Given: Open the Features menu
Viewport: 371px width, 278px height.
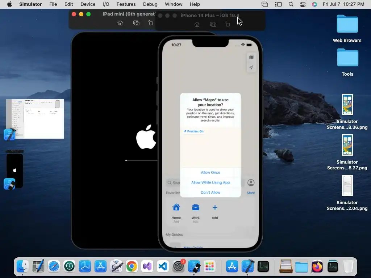Looking at the screenshot, I should [x=126, y=4].
